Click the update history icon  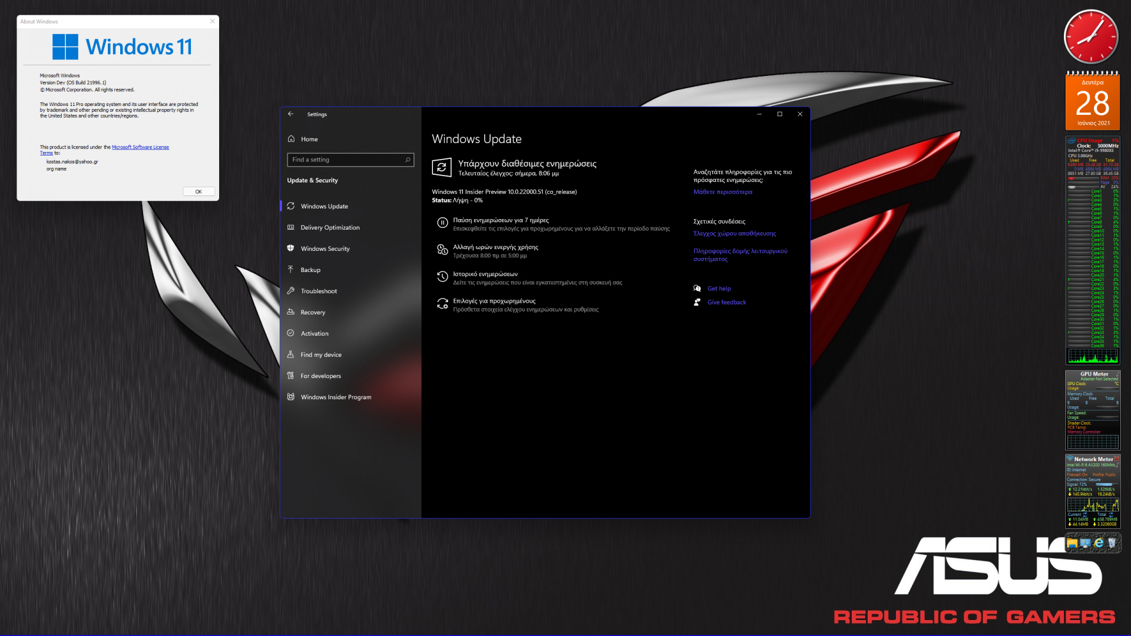tap(442, 276)
